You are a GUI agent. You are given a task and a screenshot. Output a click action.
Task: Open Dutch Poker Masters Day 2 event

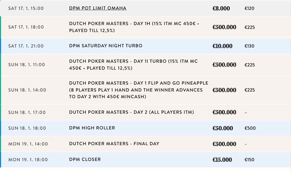[131, 112]
